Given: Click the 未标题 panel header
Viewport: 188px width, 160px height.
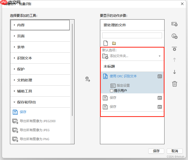Looking at the screenshot, I should coord(132,66).
